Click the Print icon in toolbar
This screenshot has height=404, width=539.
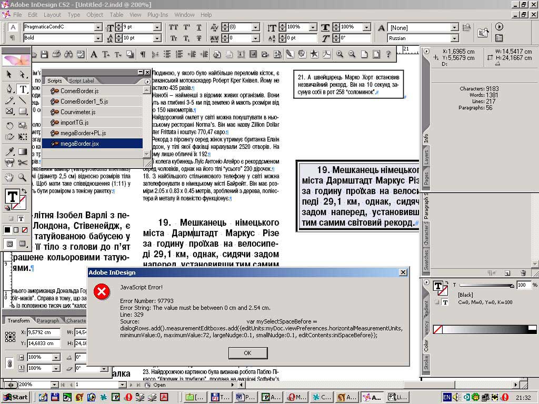pyautogui.click(x=56, y=54)
